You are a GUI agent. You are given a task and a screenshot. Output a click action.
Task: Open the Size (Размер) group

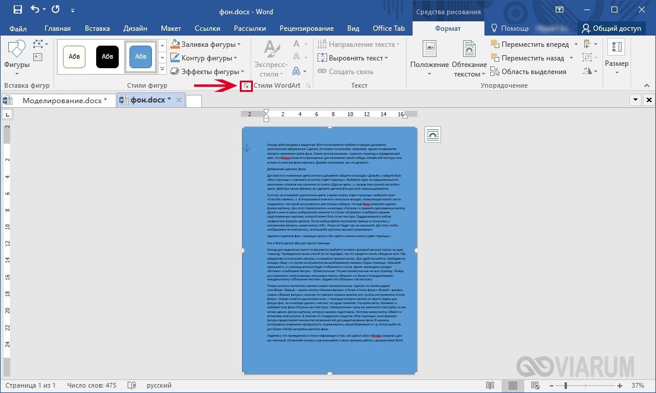click(616, 57)
